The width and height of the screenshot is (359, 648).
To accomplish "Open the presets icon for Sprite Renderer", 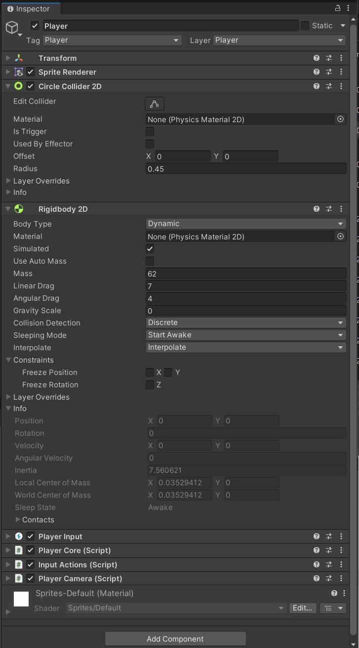I will coord(328,72).
